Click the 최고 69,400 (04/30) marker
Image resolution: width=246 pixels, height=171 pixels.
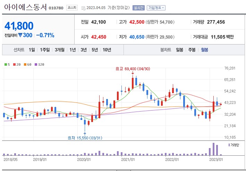(133, 69)
